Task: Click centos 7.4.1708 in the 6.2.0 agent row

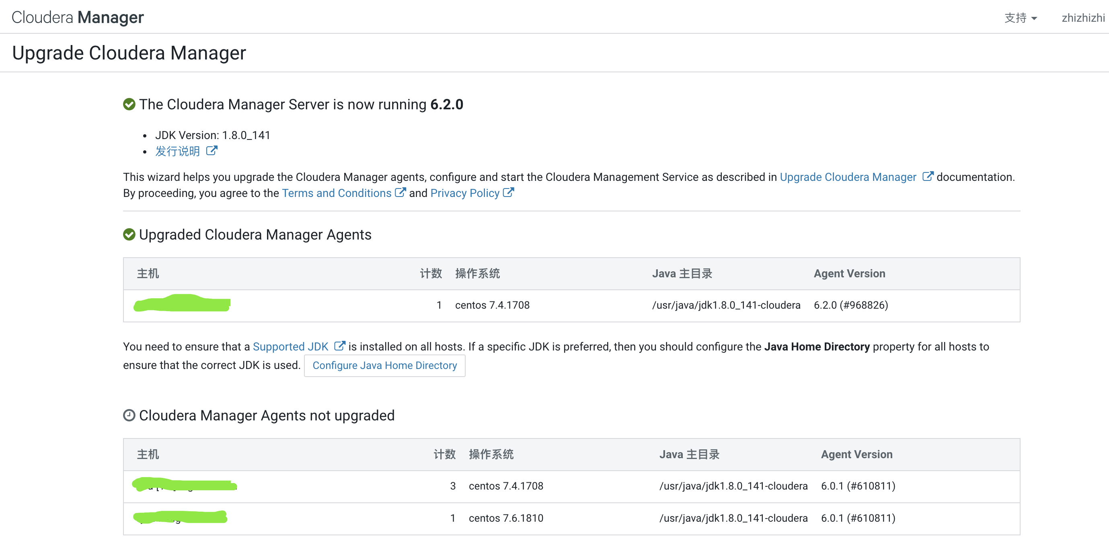Action: (492, 305)
